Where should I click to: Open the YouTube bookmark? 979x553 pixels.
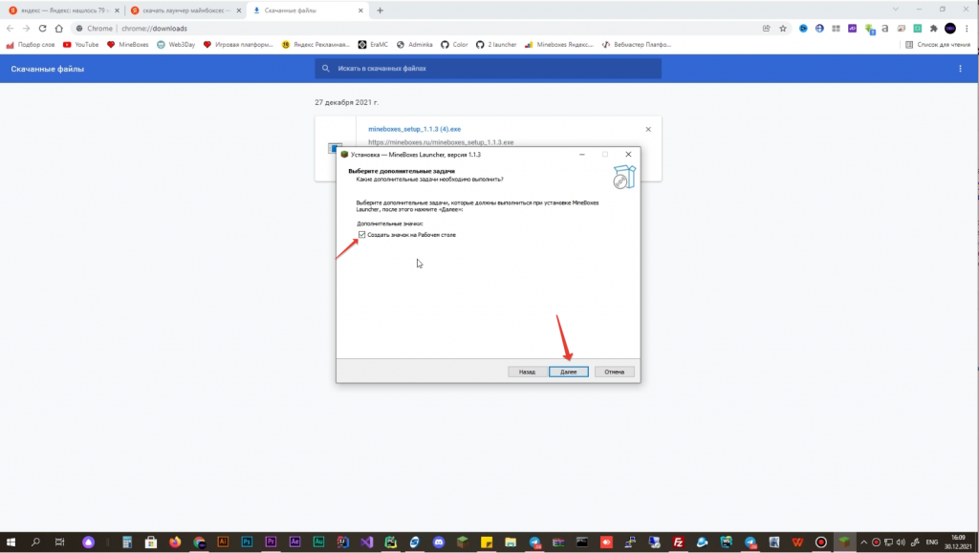(81, 44)
